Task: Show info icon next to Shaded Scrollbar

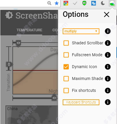Action: (x=108, y=43)
